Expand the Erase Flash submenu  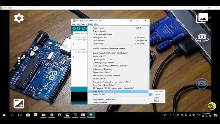118,85
